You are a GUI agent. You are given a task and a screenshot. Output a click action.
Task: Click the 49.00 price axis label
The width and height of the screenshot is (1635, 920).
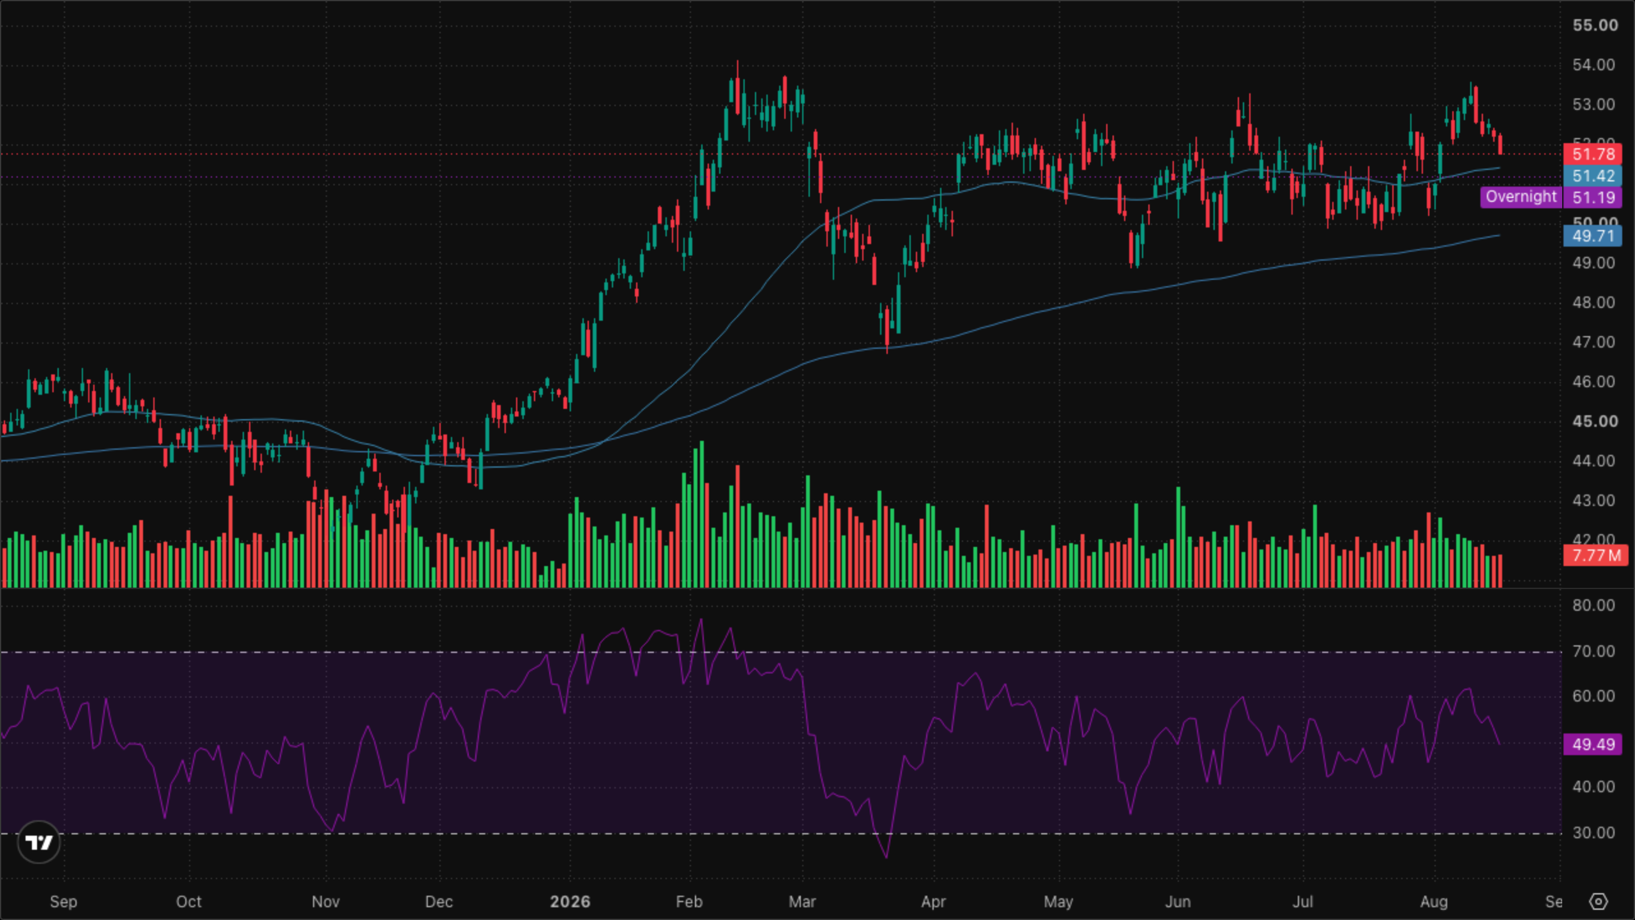coord(1593,263)
